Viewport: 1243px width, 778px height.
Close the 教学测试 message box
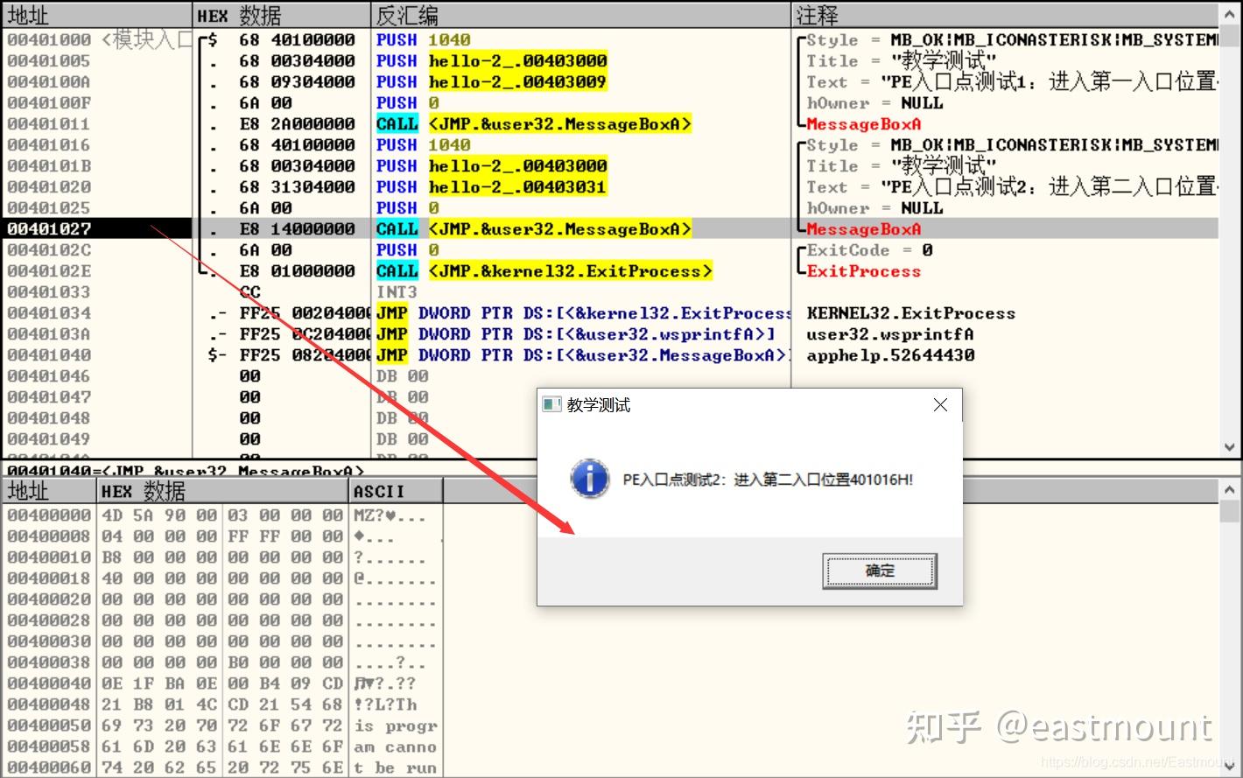pyautogui.click(x=939, y=404)
